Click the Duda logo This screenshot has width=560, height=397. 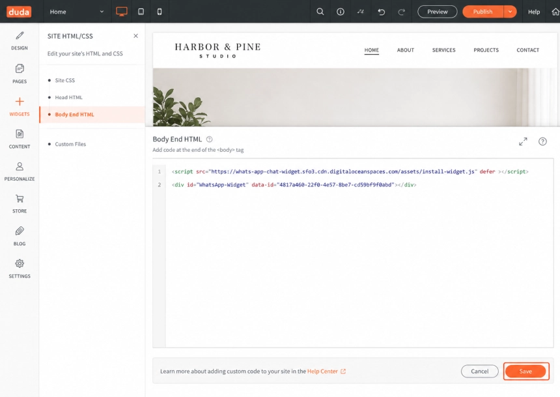(x=19, y=12)
